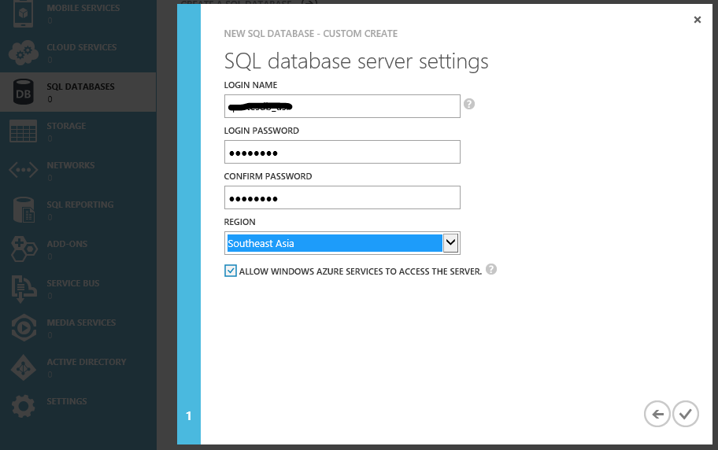
Task: Select SQL Databases menu label
Action: (x=80, y=87)
